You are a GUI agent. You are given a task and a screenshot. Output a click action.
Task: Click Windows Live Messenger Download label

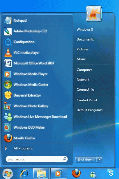pos(40,117)
